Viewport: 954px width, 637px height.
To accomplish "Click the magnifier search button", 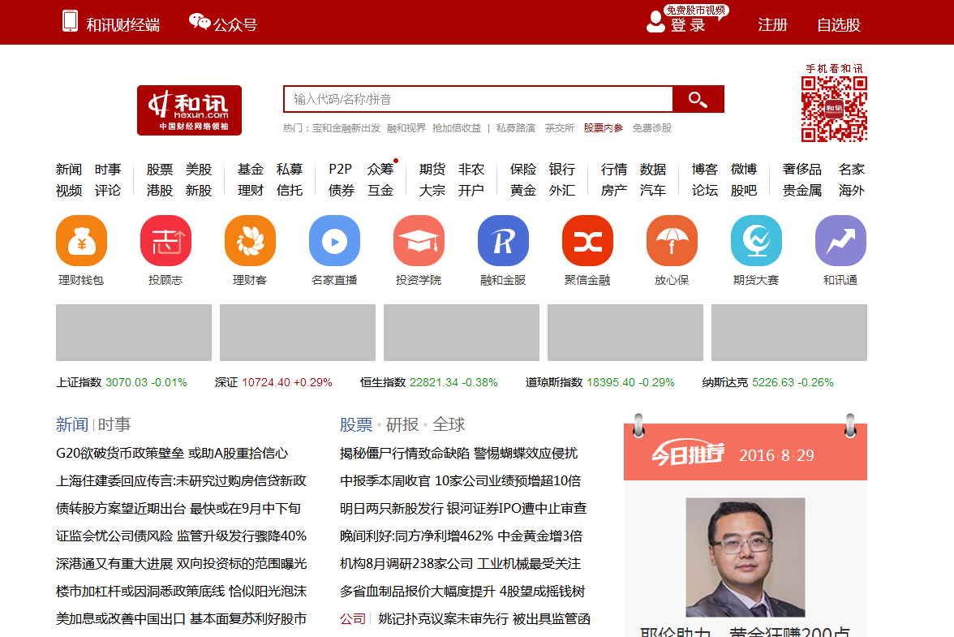I will 698,99.
